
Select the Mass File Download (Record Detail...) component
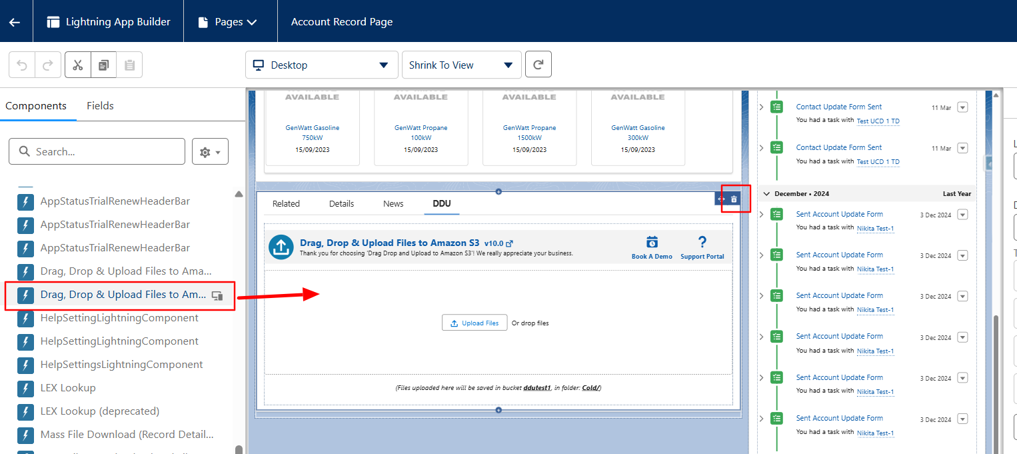[127, 435]
